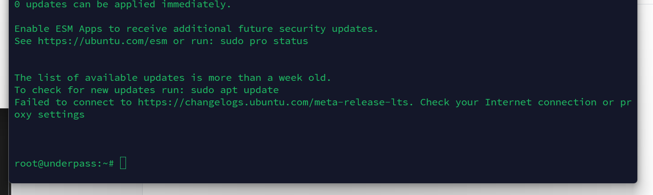Screen dimensions: 653x195
Task: Click the terminal cursor block after the prompt
Action: tap(123, 163)
